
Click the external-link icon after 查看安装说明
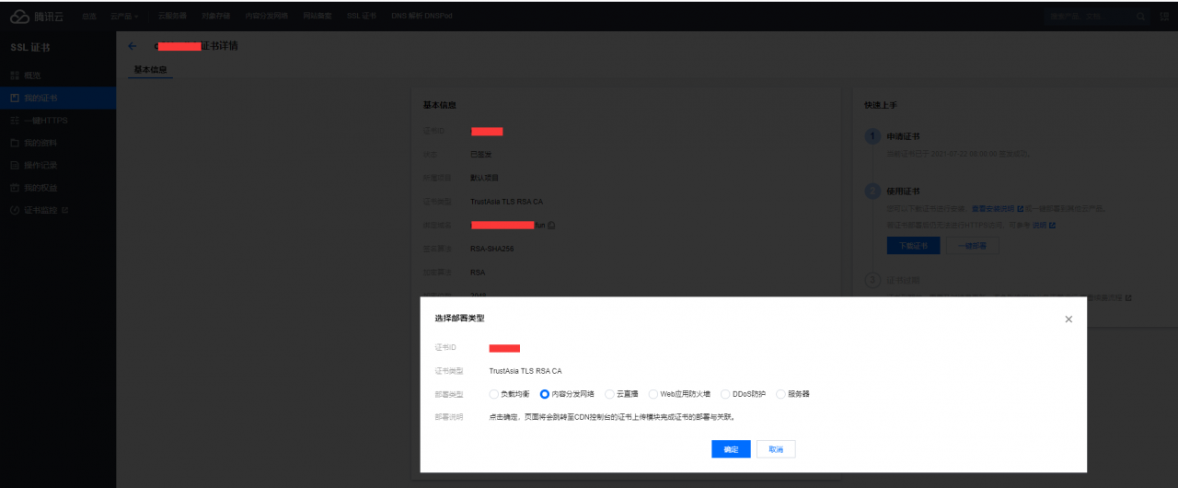click(1020, 209)
